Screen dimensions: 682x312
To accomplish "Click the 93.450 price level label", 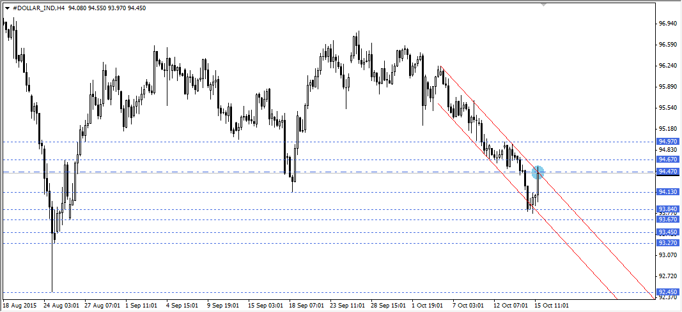I will [x=667, y=232].
